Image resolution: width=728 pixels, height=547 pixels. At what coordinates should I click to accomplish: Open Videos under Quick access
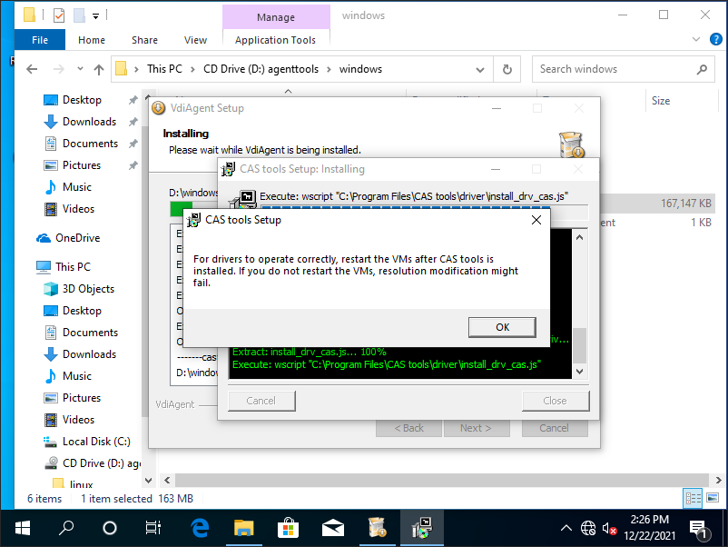point(78,209)
